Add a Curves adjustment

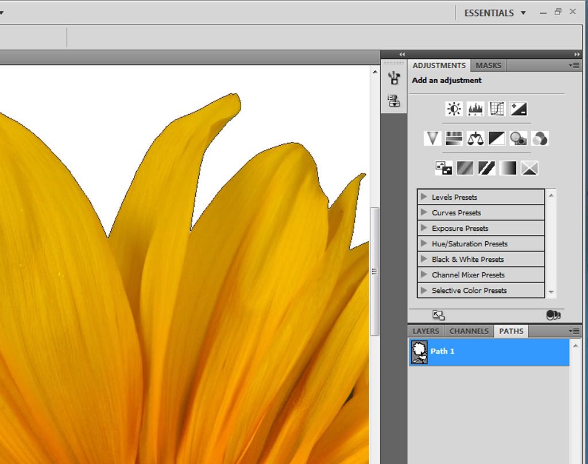497,109
